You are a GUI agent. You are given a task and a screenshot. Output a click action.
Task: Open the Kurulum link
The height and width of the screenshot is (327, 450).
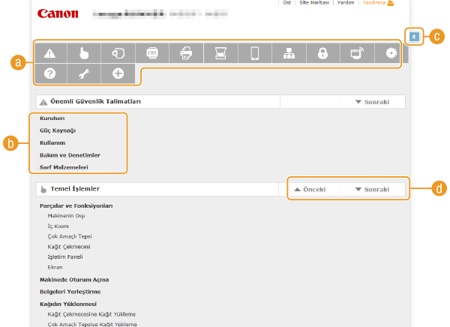pos(52,118)
